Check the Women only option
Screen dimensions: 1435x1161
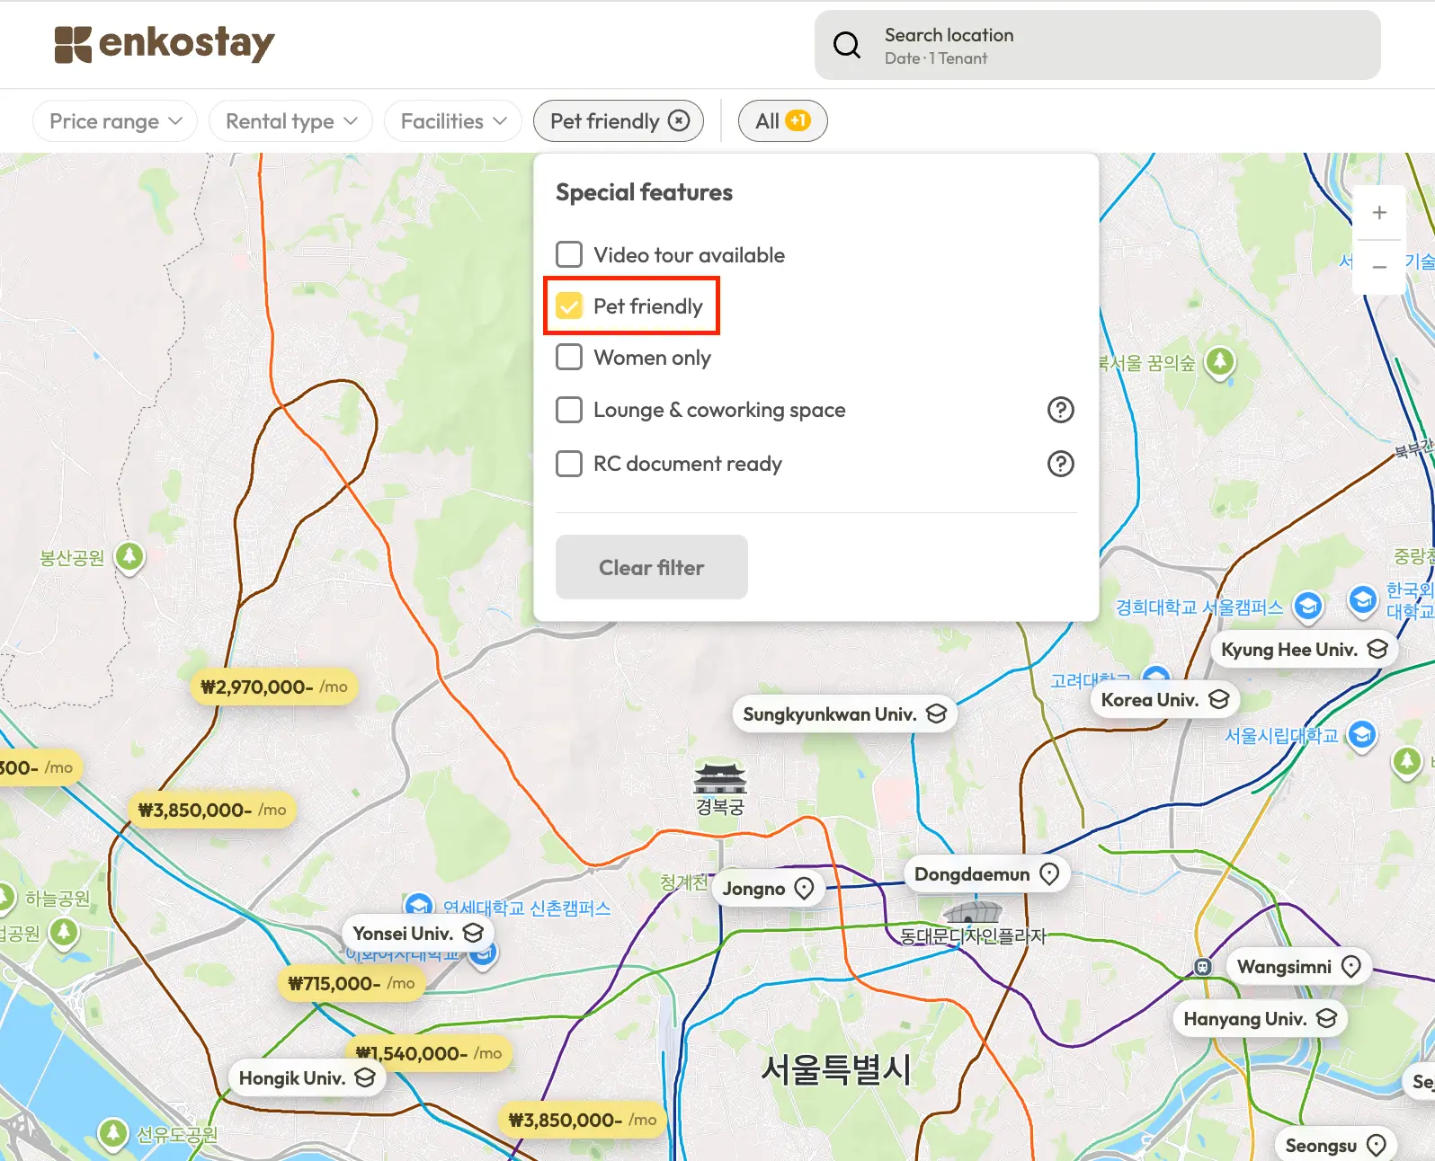569,358
